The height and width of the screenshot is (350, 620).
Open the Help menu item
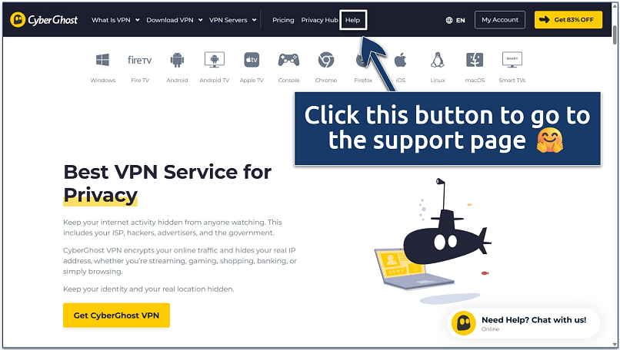point(353,20)
